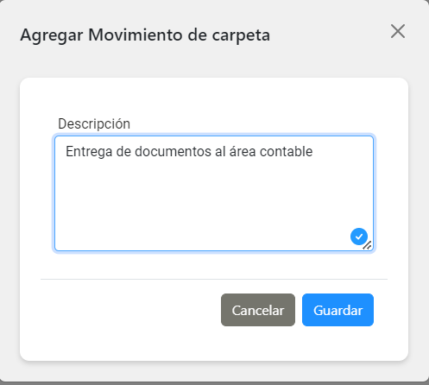The width and height of the screenshot is (429, 385).
Task: Click the horizontal divider above the buttons
Action: click(x=214, y=279)
